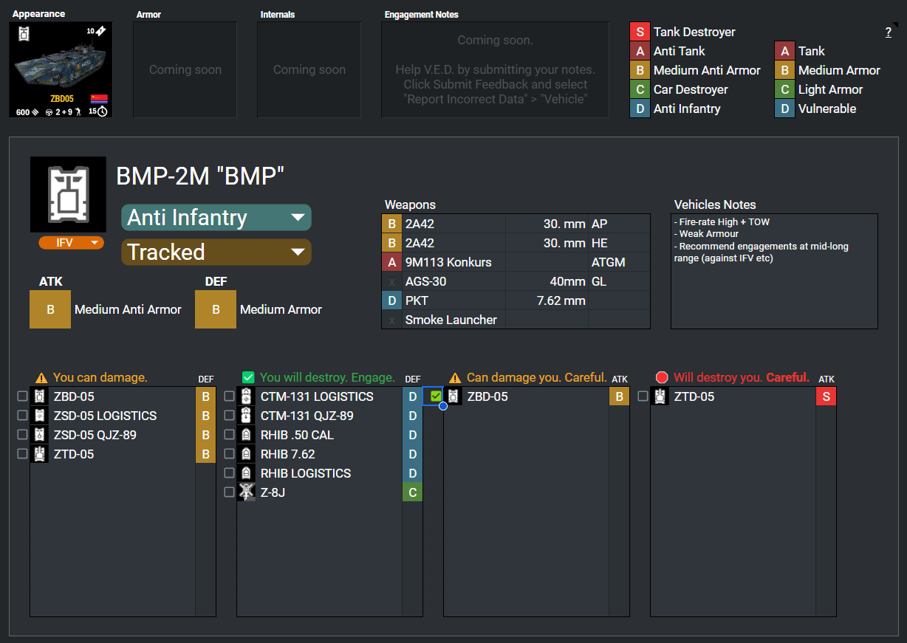
Task: Click the ZBD05 appearance thumbnail
Action: coord(61,69)
